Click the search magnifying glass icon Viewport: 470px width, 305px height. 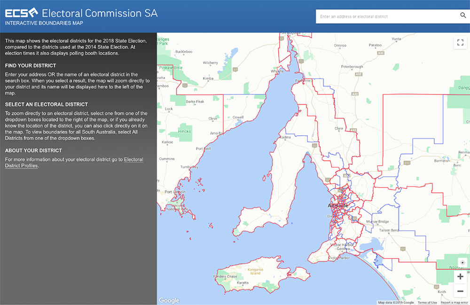[x=463, y=16]
